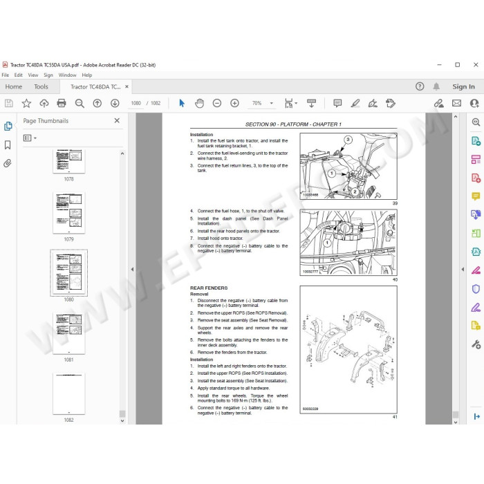The height and width of the screenshot is (484, 484).
Task: Select the Highlight text tool
Action: [355, 103]
